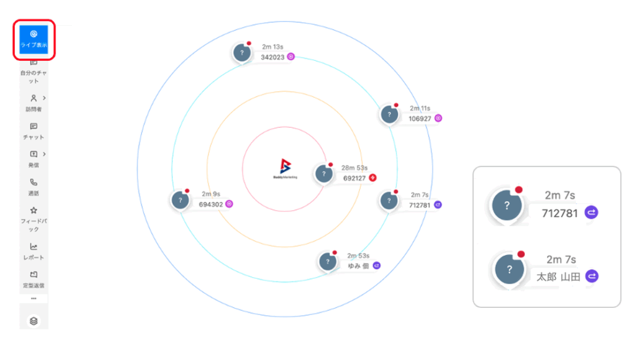
Task: Expand the 発信 submenu arrow
Action: tap(44, 154)
